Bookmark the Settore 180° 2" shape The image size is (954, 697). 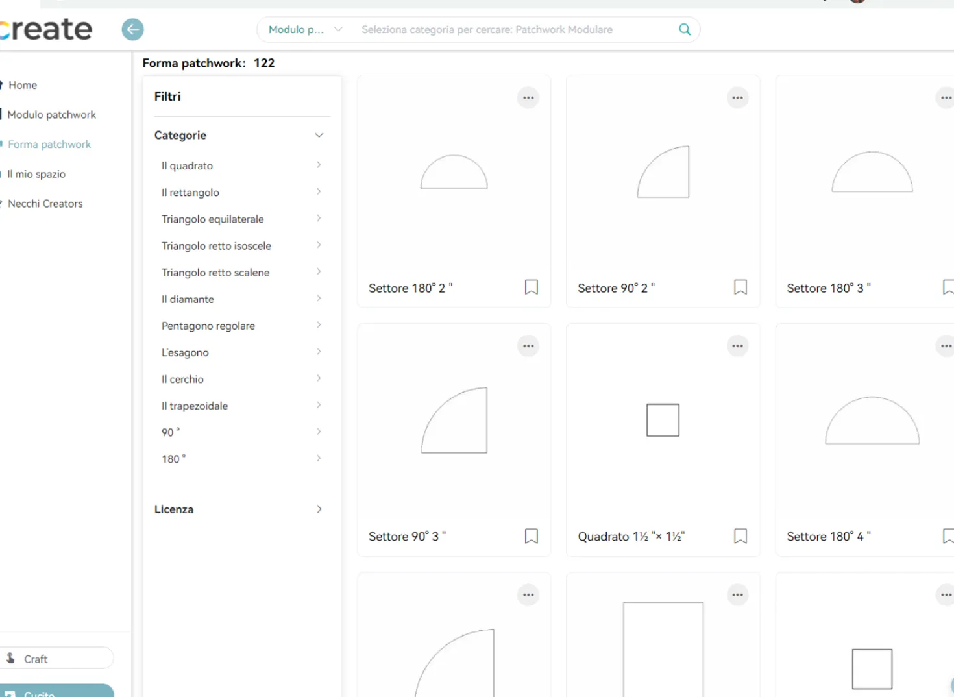pyautogui.click(x=532, y=287)
